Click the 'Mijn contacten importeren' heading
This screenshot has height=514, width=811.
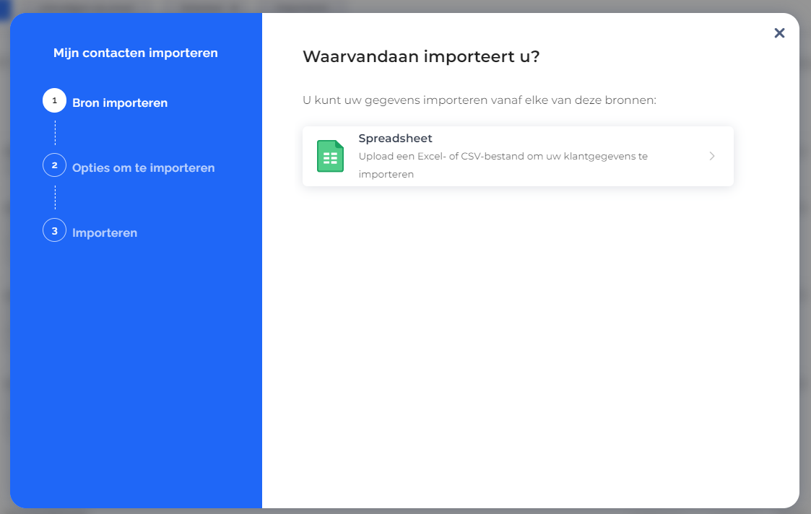(x=136, y=53)
